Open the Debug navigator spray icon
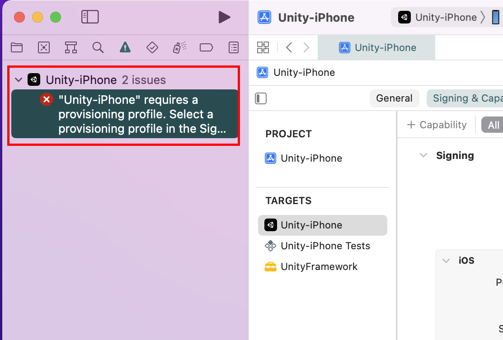 [179, 48]
